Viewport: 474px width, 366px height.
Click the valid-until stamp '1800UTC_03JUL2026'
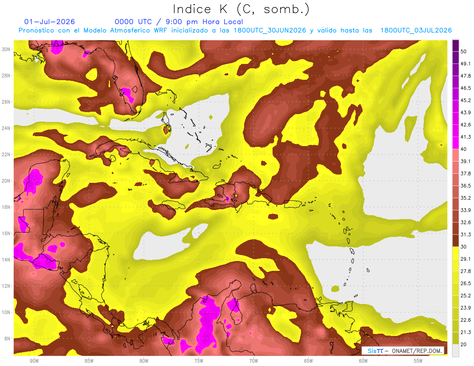pos(416,30)
